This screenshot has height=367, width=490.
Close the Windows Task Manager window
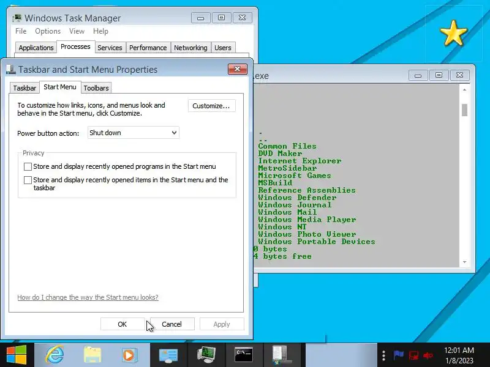point(242,18)
